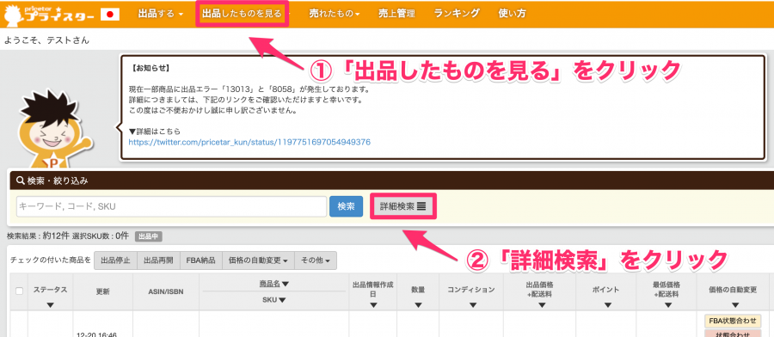Go to 売上管理 page
The image size is (774, 337).
(396, 14)
